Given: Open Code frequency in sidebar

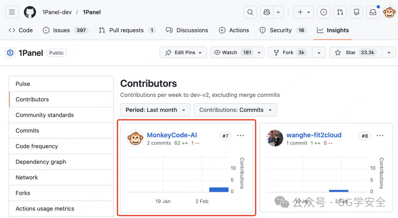Looking at the screenshot, I should click(x=61, y=146).
